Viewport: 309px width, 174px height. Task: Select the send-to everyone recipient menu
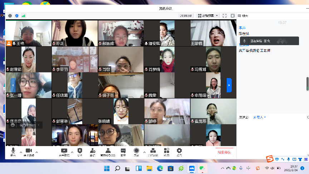coord(259,117)
